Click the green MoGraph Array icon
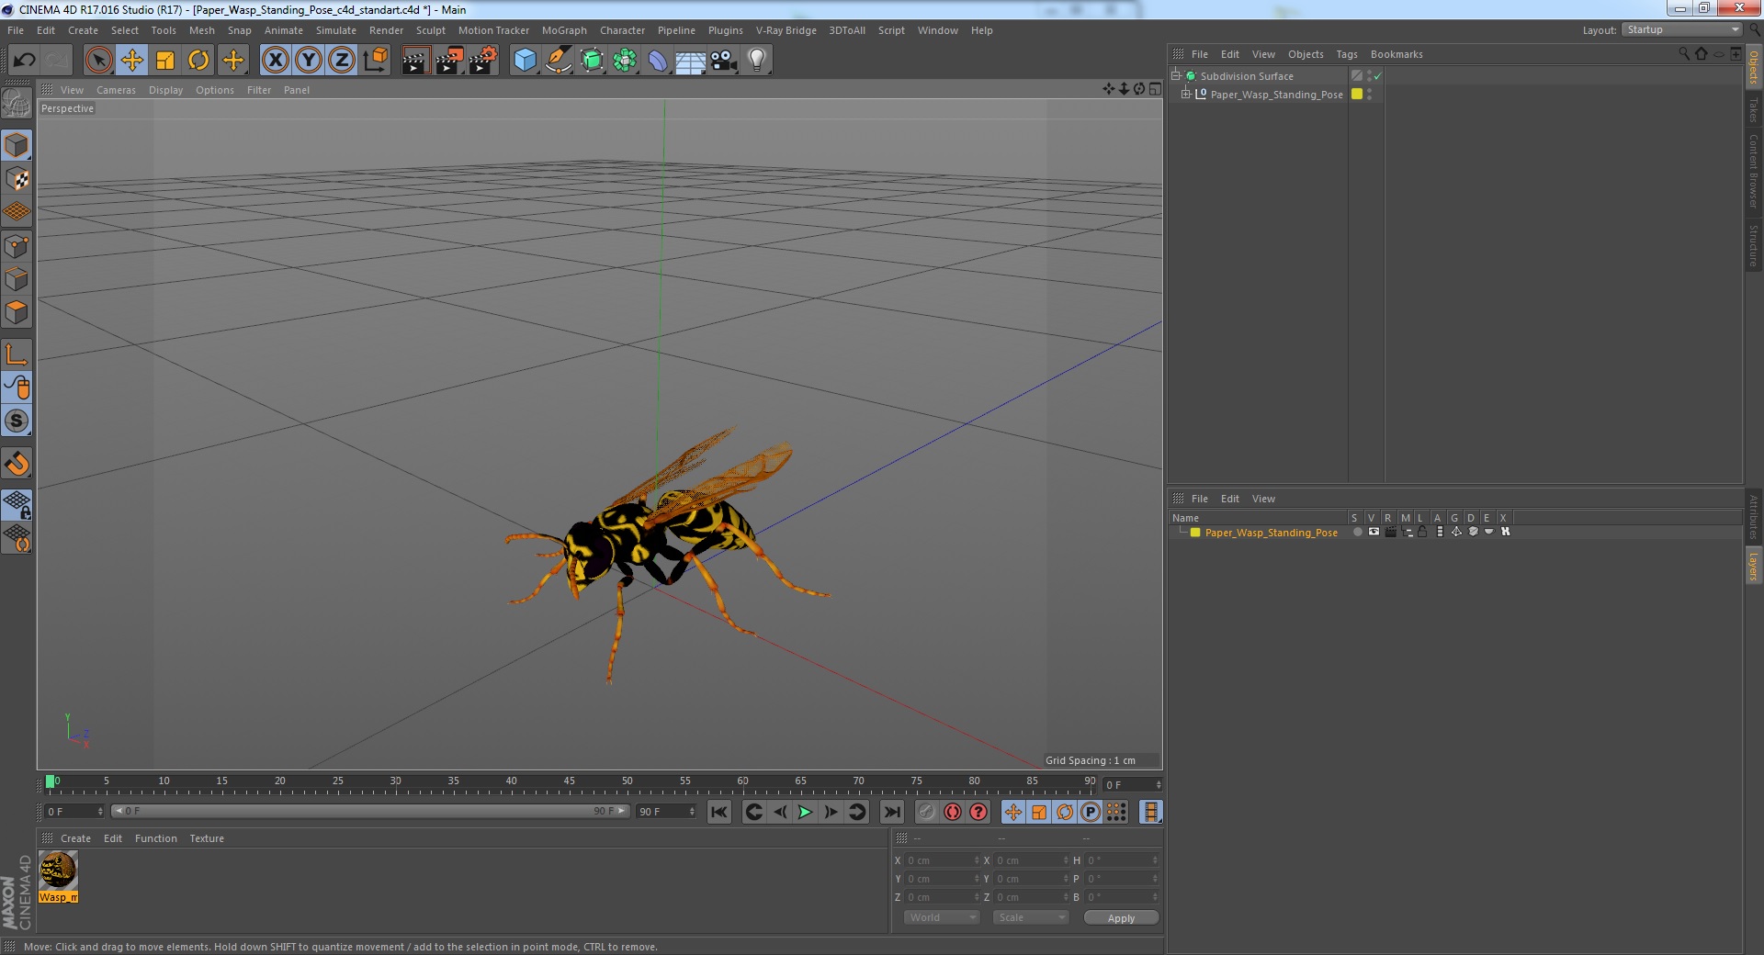 point(625,61)
